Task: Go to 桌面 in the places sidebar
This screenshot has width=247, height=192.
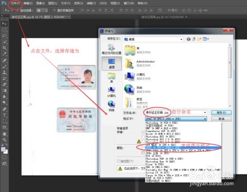Action: point(112,64)
